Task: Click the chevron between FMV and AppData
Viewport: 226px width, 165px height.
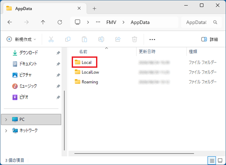Action: click(x=123, y=22)
